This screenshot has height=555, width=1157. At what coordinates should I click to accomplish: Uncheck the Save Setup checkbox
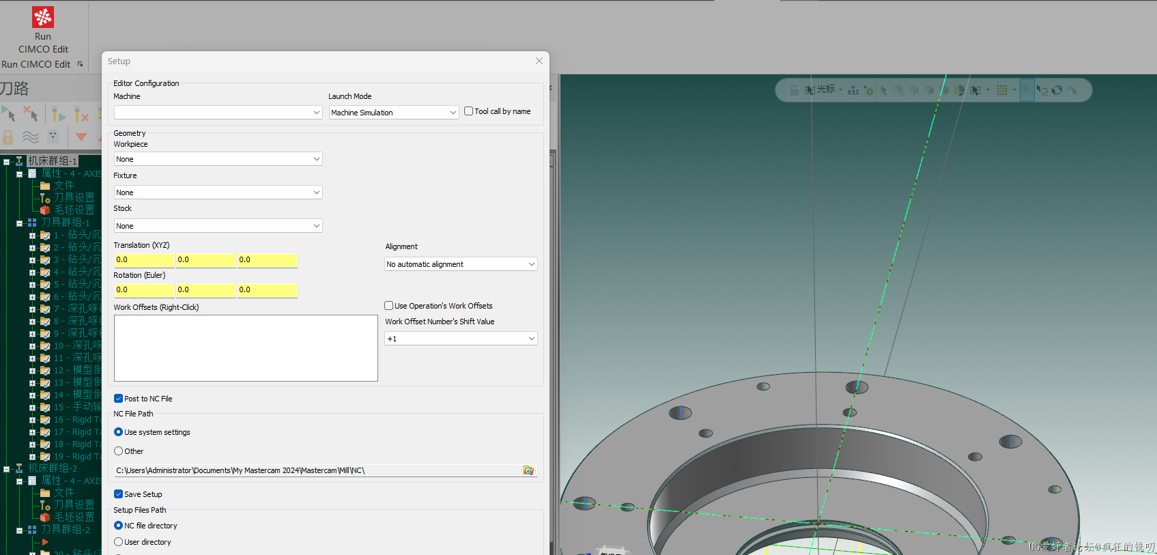click(x=119, y=494)
